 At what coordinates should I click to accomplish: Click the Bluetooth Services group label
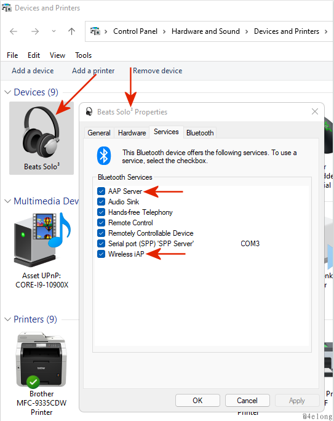pos(125,177)
